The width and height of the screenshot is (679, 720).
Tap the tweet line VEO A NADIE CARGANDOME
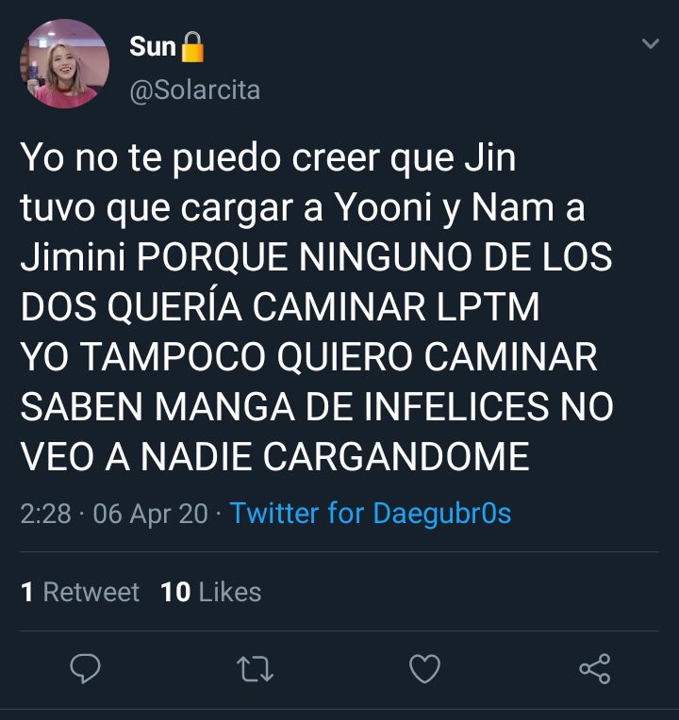(274, 457)
